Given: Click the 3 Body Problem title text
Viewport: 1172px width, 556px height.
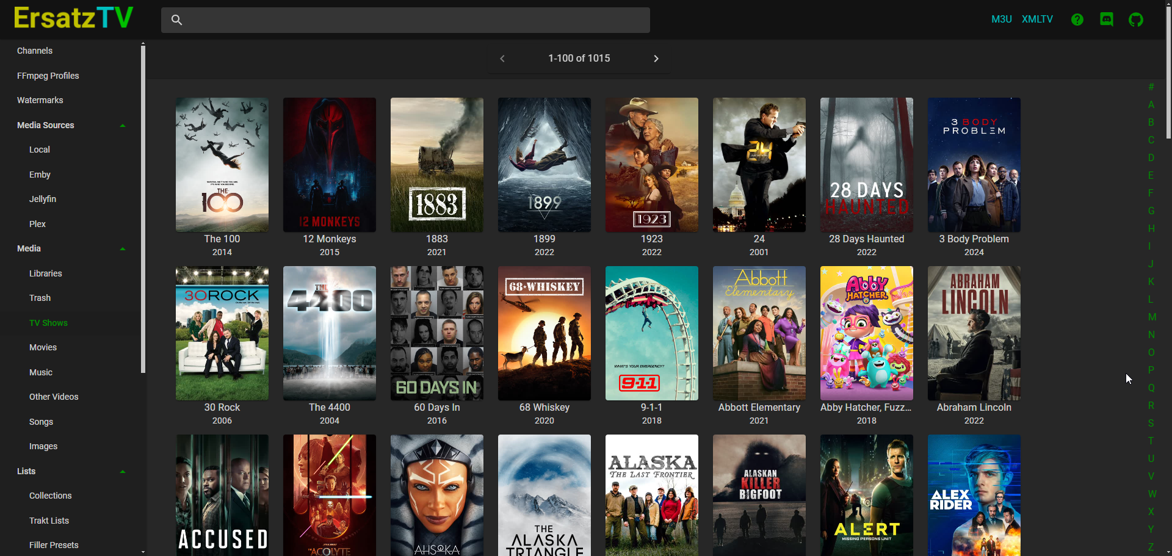Looking at the screenshot, I should 974,239.
